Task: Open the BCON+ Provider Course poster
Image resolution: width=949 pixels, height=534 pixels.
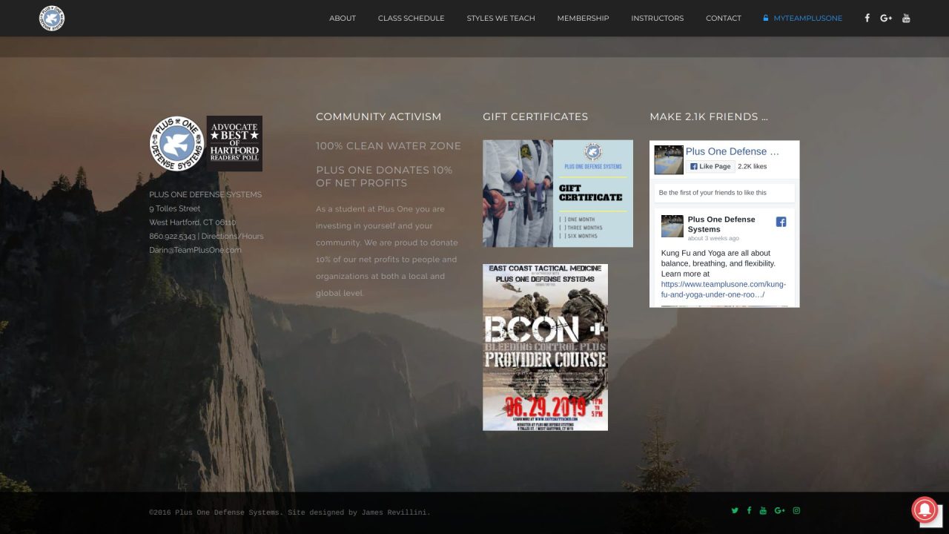Action: click(545, 347)
